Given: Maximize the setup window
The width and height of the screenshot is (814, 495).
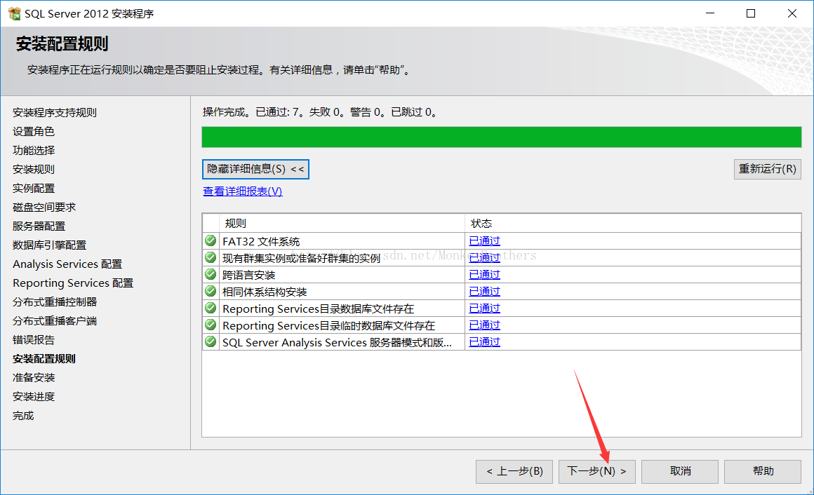Looking at the screenshot, I should coord(751,13).
